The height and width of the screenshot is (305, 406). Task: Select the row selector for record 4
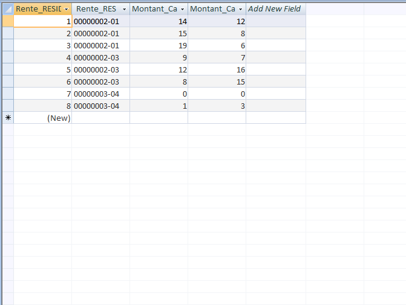(8, 57)
